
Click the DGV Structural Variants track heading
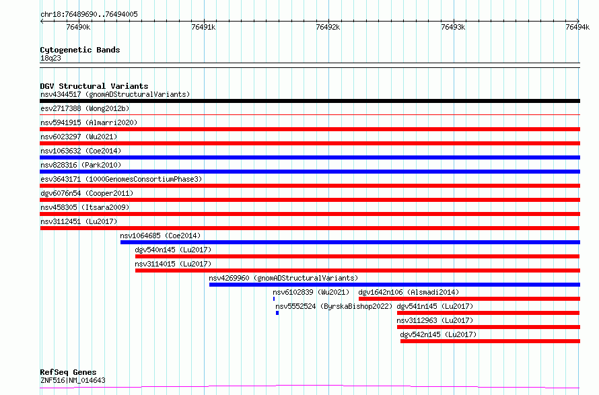(x=94, y=86)
